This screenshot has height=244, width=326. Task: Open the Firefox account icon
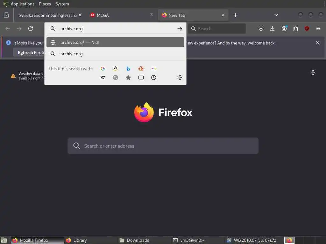coord(284,29)
